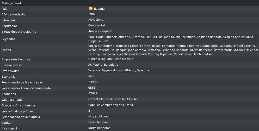Open Valencia in Otros rivales

point(94,71)
